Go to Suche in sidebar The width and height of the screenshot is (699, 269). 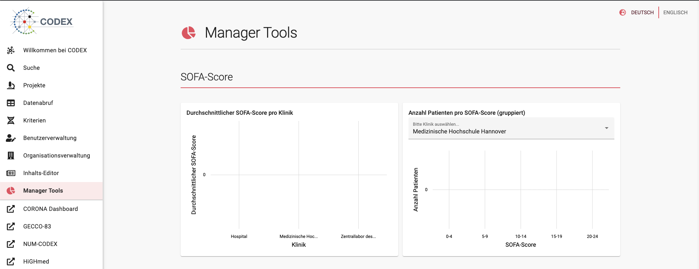(51, 68)
